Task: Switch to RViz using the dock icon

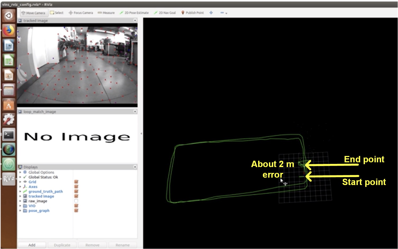Action: [x=9, y=179]
